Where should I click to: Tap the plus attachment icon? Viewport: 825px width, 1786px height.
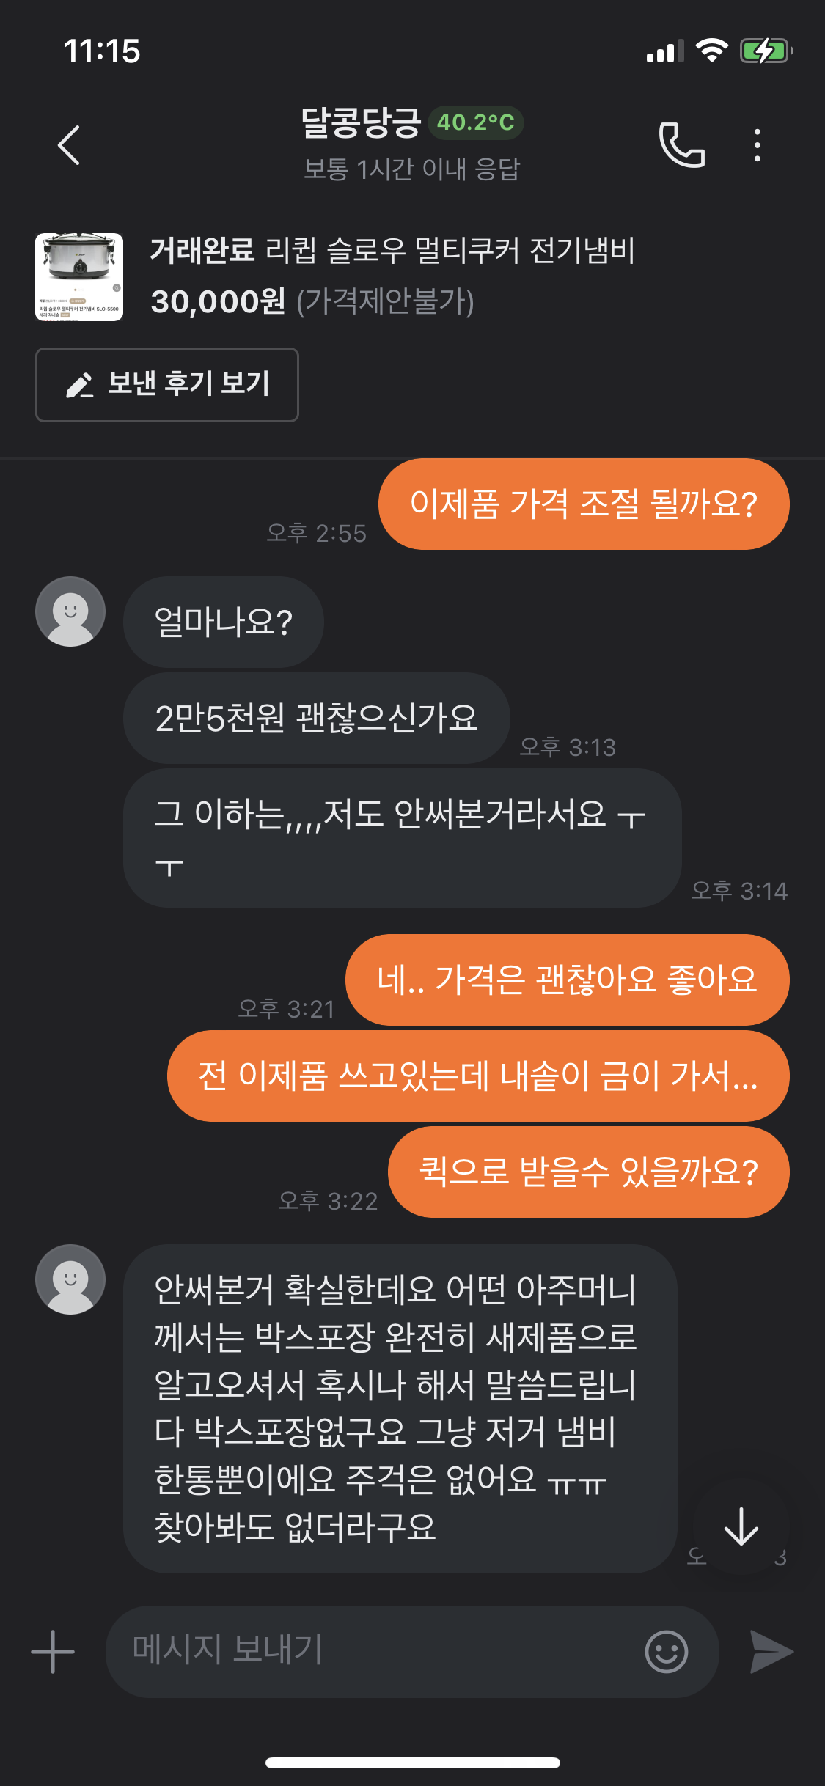(53, 1652)
